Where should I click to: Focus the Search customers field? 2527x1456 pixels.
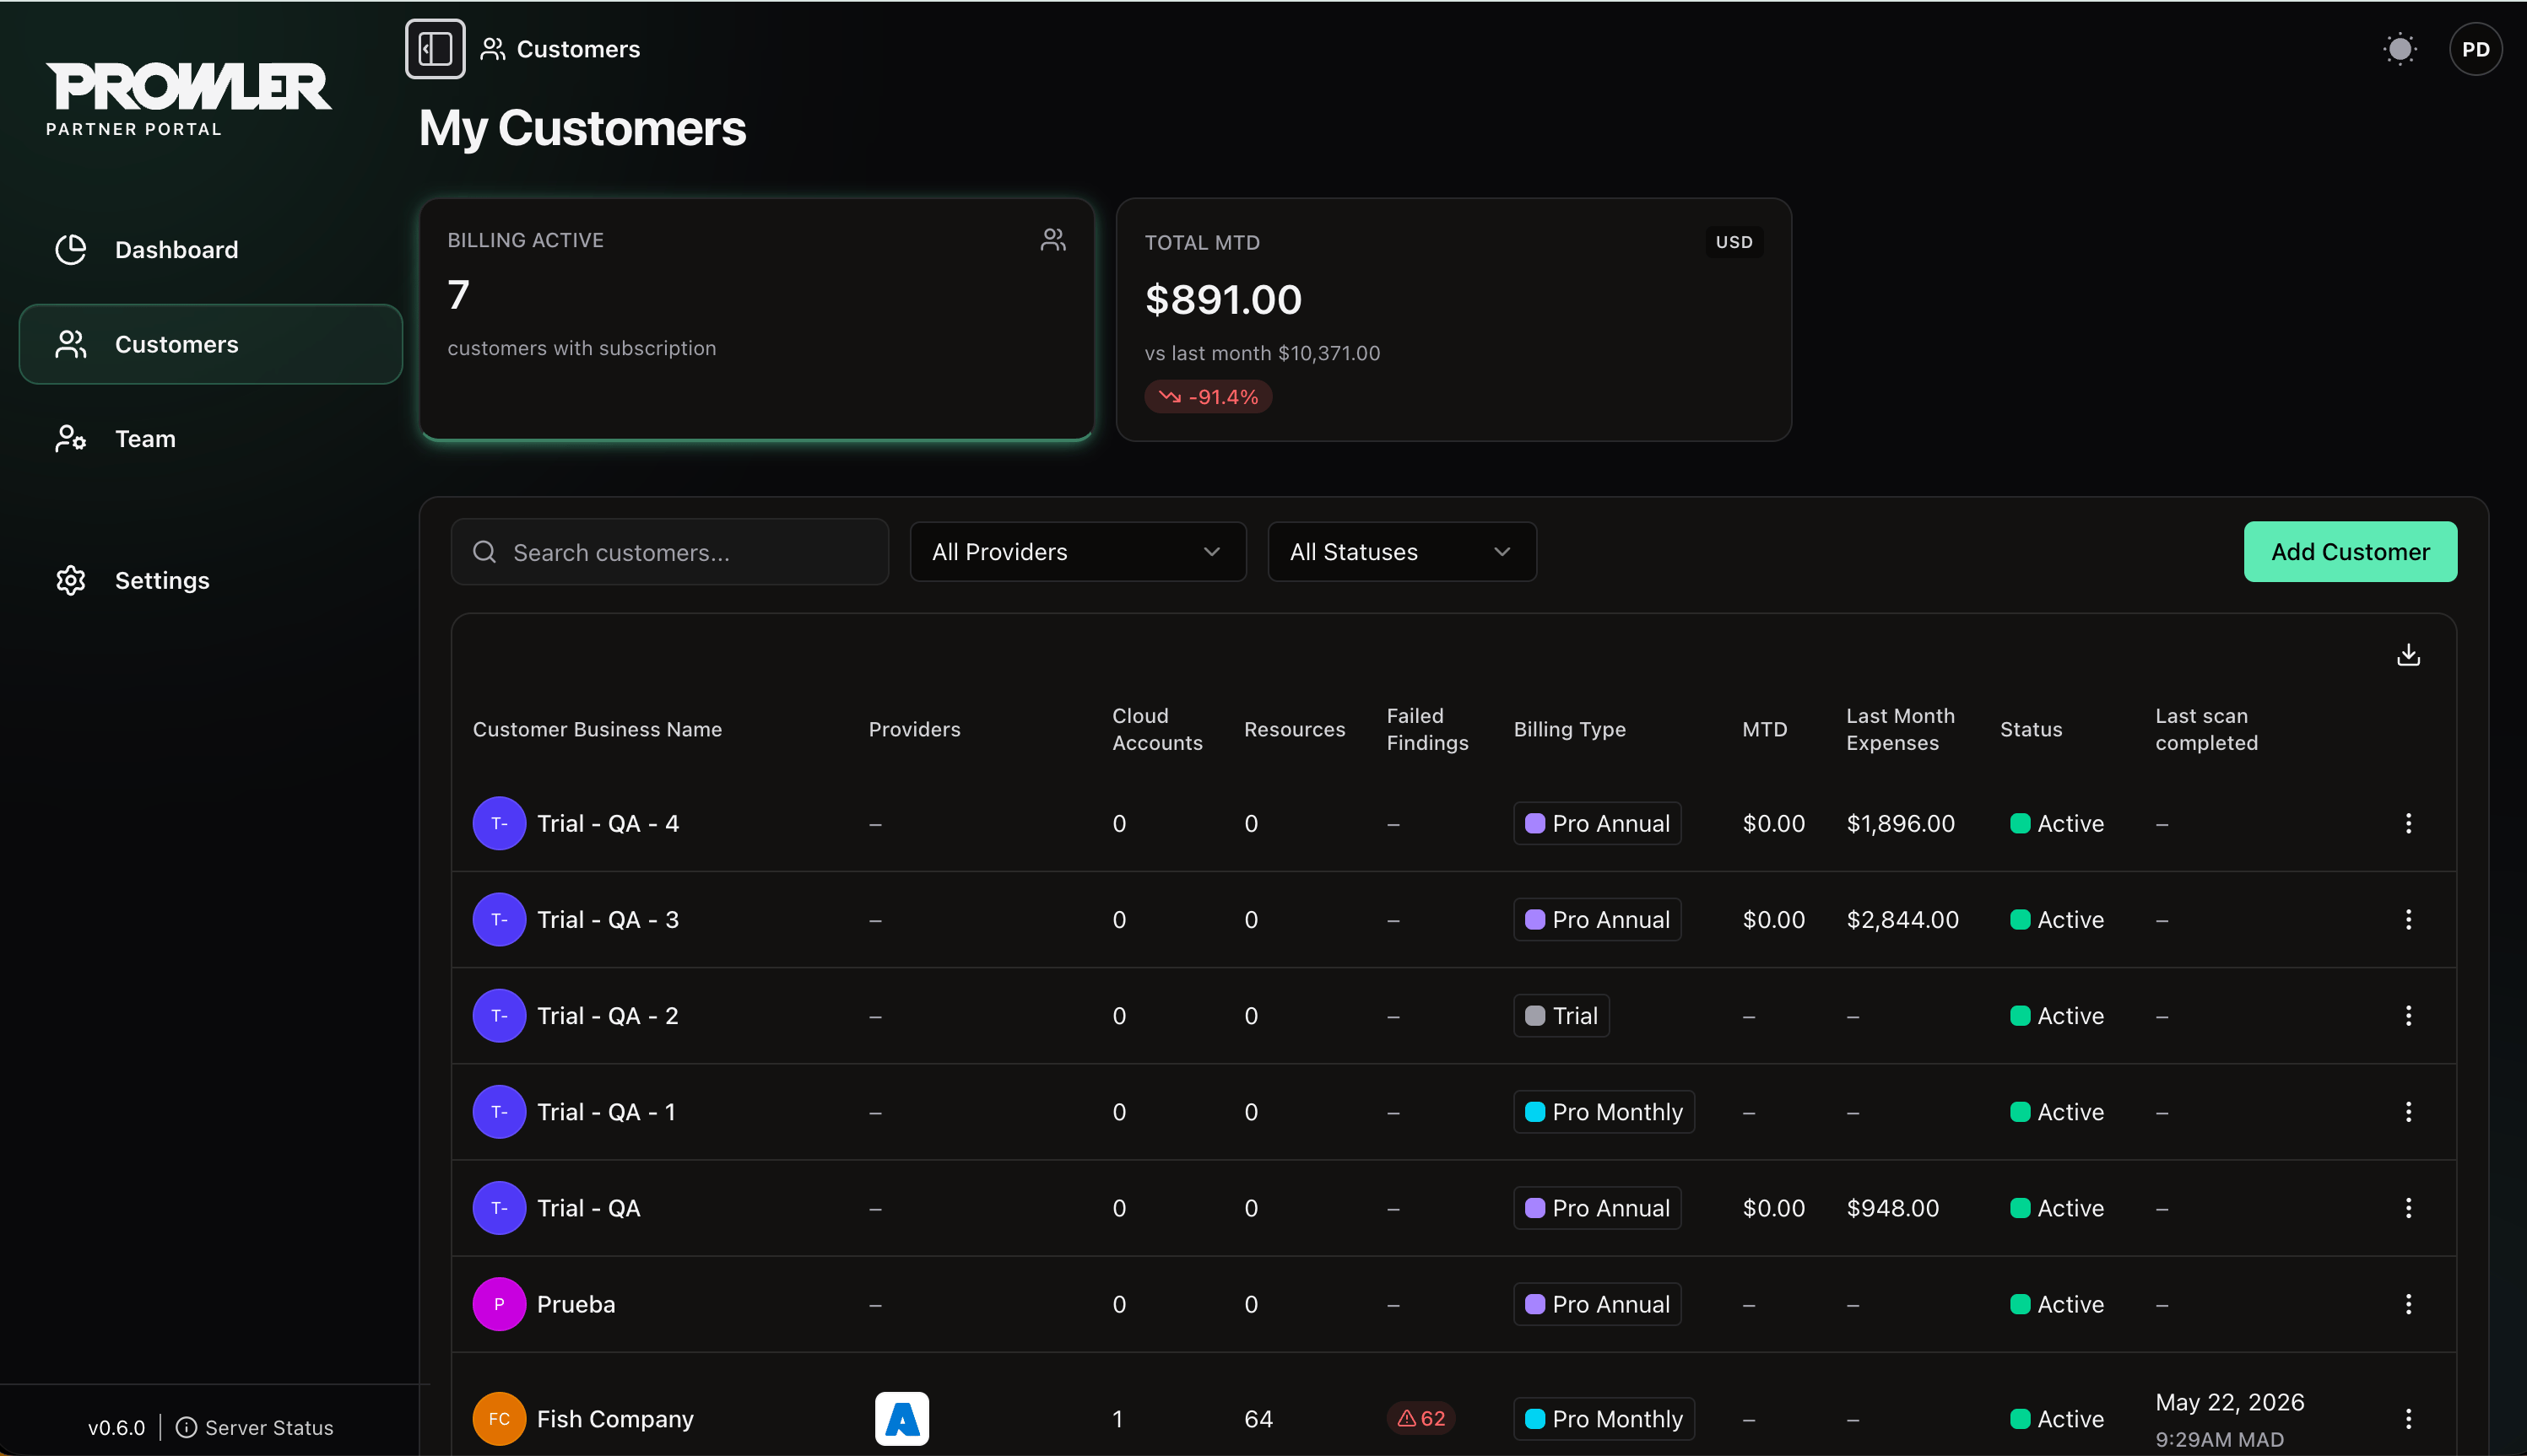[x=669, y=552]
